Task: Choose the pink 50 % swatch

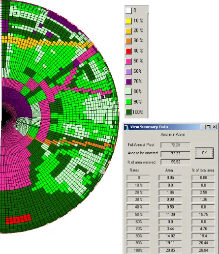Action: point(128,61)
